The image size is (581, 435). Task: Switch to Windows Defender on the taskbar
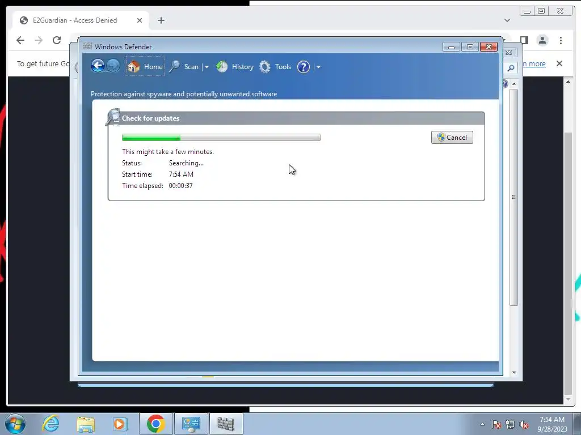pos(226,424)
